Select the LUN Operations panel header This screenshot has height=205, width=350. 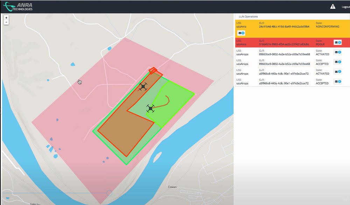(x=248, y=16)
